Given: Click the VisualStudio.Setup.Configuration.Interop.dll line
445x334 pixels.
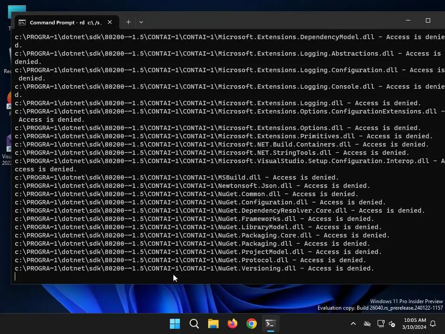Looking at the screenshot, I should click(230, 165).
